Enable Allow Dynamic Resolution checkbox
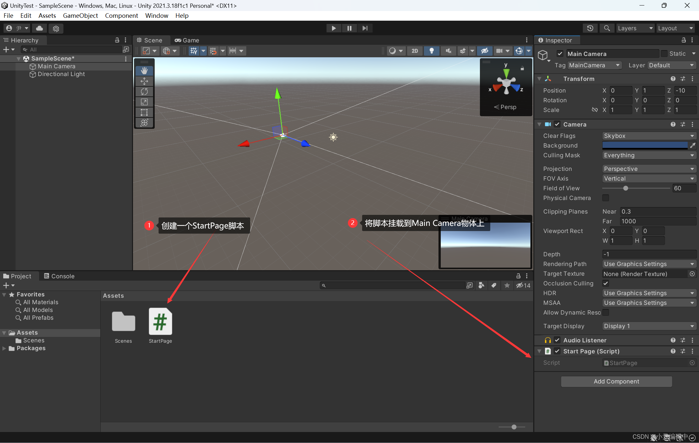This screenshot has height=443, width=699. [x=605, y=312]
